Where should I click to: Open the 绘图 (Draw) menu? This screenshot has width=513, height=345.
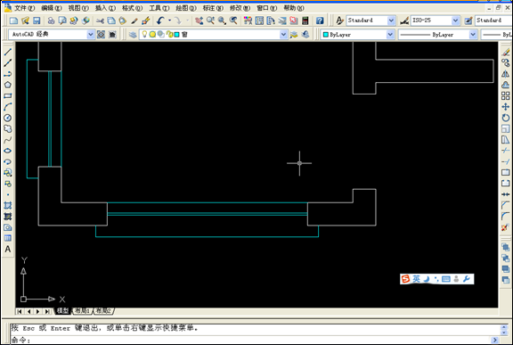click(186, 8)
